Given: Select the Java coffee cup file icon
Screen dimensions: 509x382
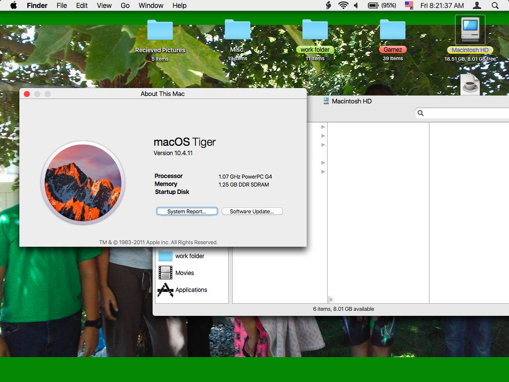Looking at the screenshot, I should point(470,85).
